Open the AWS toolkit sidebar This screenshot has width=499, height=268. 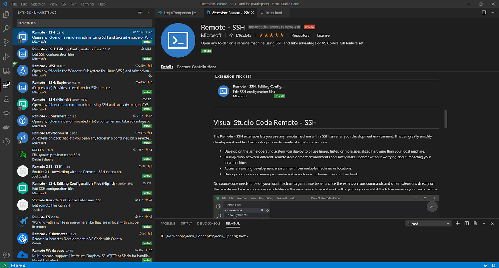6,112
